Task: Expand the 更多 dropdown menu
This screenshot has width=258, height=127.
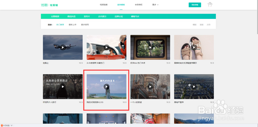Action: point(155,5)
